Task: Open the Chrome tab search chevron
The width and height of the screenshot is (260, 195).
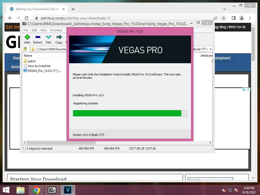Action: (225, 9)
